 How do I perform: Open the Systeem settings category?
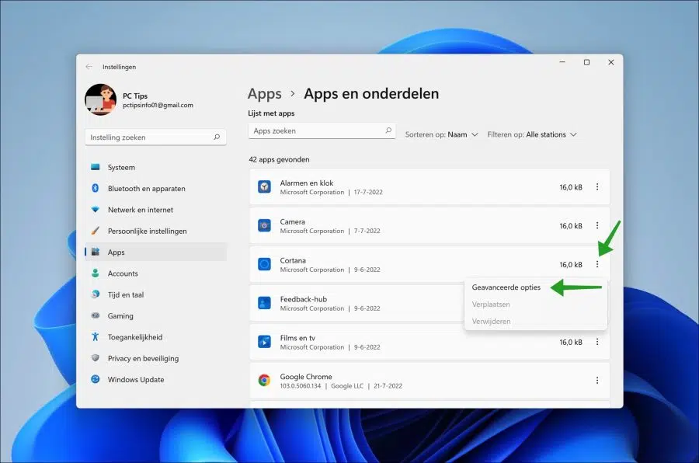click(155, 167)
